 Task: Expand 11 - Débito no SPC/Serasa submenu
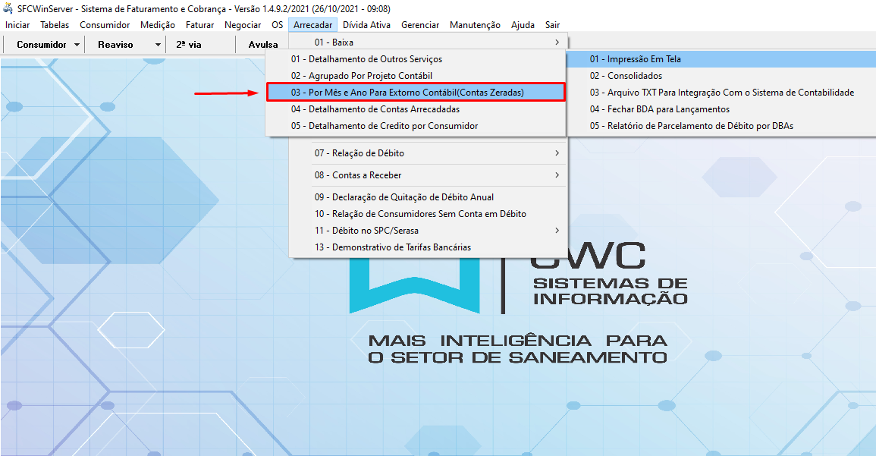point(429,231)
